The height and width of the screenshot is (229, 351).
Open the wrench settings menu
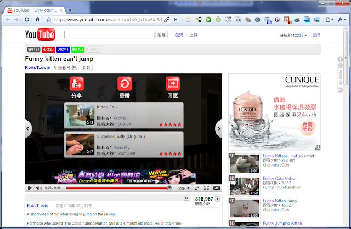pos(341,20)
